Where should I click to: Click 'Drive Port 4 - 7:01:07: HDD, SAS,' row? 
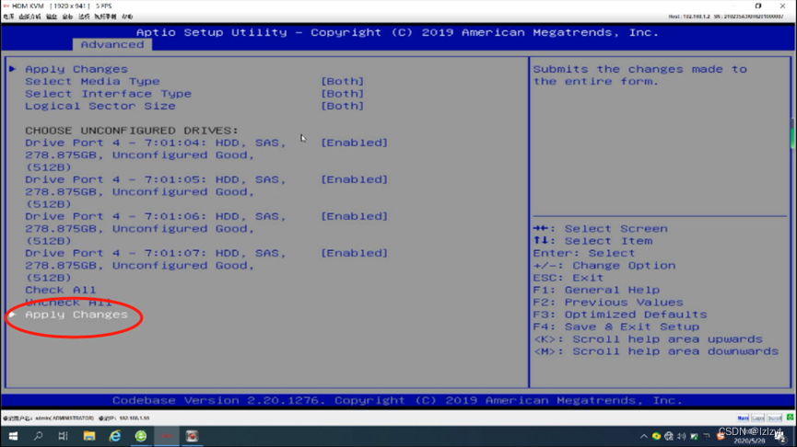pos(156,253)
